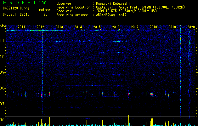The width and height of the screenshot is (198, 126).
Task: Click the 2317 time marker
Action: coord(135,27)
